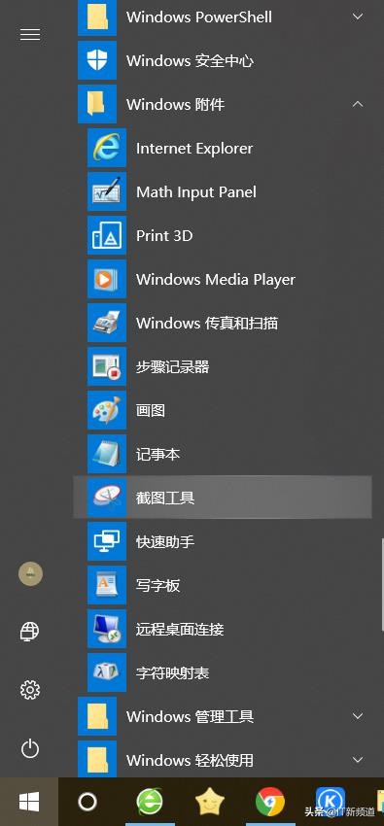Select the Internet Explorer label
This screenshot has width=384, height=826.
point(194,149)
